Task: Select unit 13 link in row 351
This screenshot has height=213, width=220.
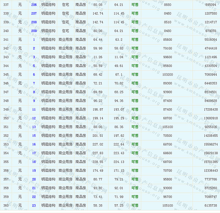Action: pyautogui.click(x=34, y=127)
